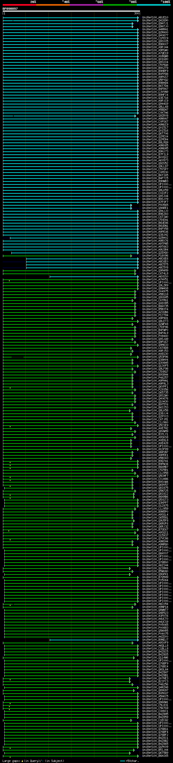The image size is (173, 763).
Task: Select the label UniRef100_B9SZT9
Action: tap(155, 68)
